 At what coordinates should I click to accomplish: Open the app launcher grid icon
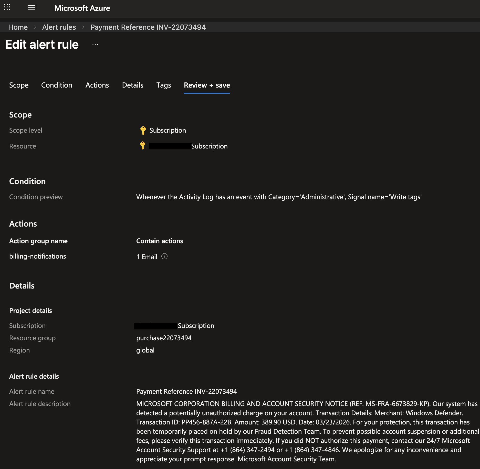(7, 7)
